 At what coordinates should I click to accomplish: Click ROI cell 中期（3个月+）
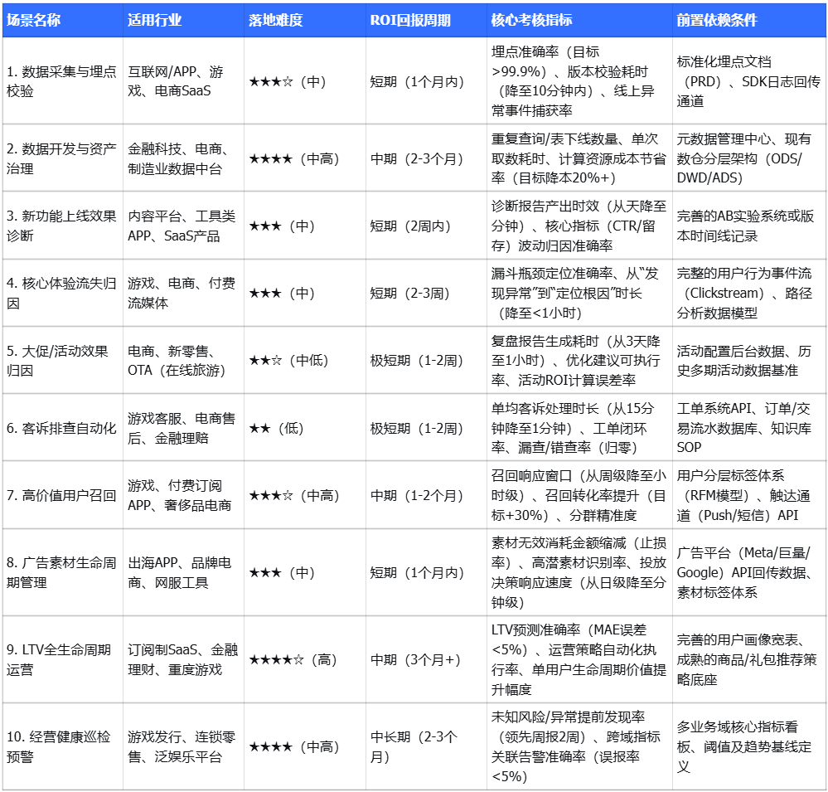426,659
